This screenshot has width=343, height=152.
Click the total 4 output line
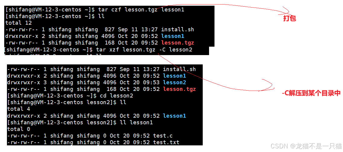click(19, 109)
